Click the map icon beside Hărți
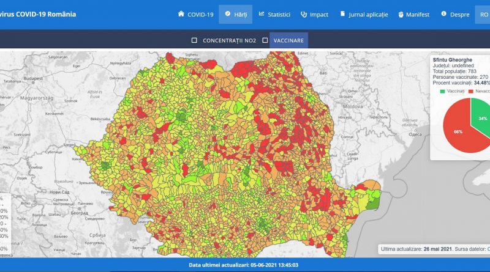490x272 pixels. 228,14
